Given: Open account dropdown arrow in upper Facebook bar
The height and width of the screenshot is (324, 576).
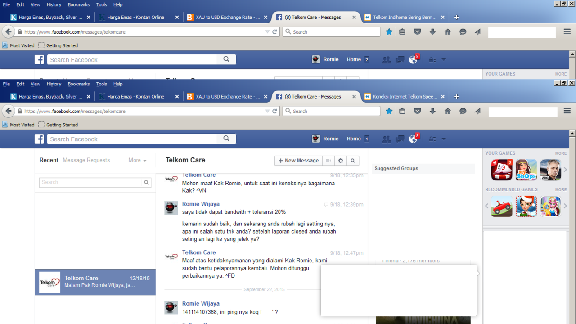Looking at the screenshot, I should 444,60.
